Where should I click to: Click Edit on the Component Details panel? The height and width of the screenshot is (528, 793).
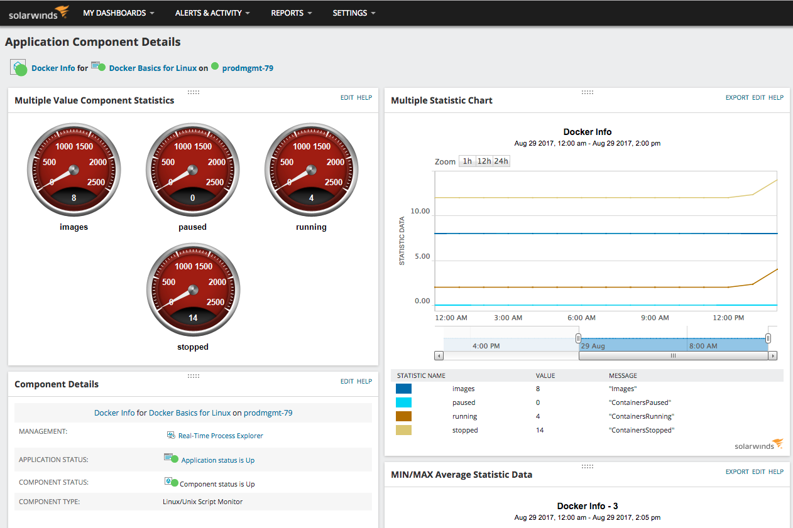[x=347, y=381]
